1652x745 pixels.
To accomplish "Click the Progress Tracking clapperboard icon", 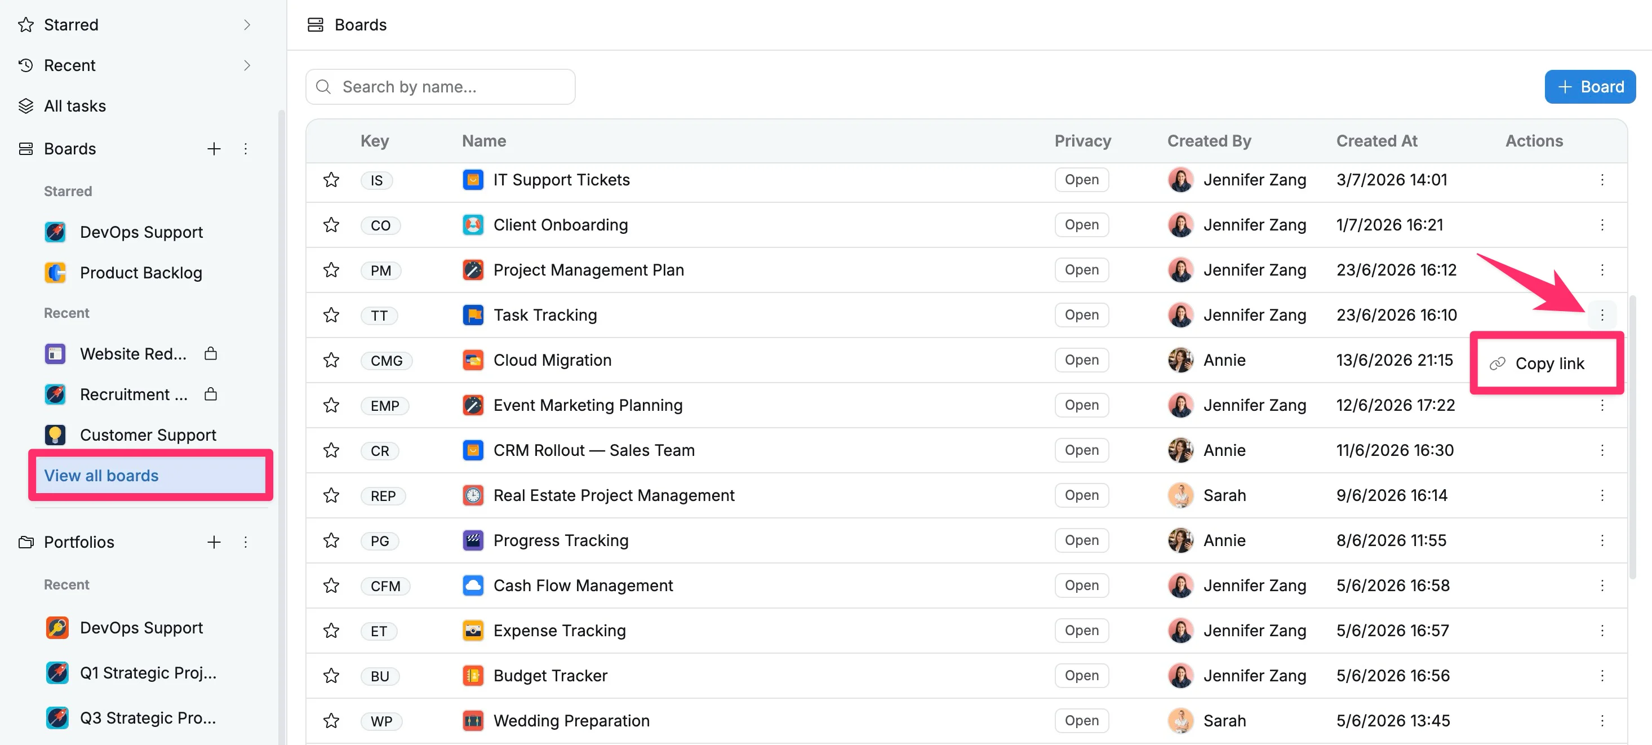I will tap(473, 540).
